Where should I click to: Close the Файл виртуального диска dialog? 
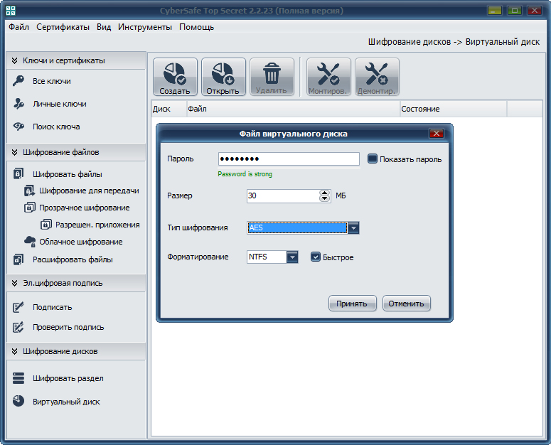436,133
